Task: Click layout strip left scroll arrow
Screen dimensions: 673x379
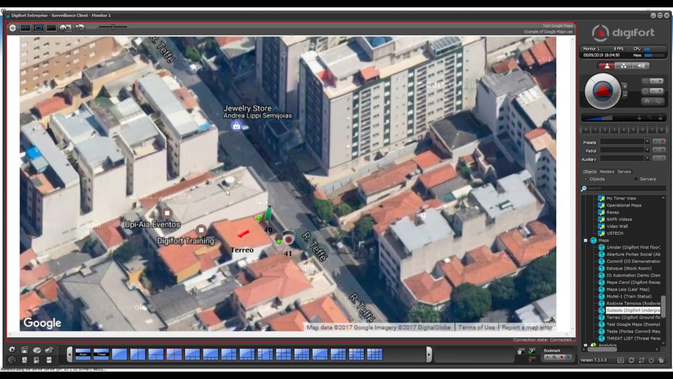Action: point(69,354)
